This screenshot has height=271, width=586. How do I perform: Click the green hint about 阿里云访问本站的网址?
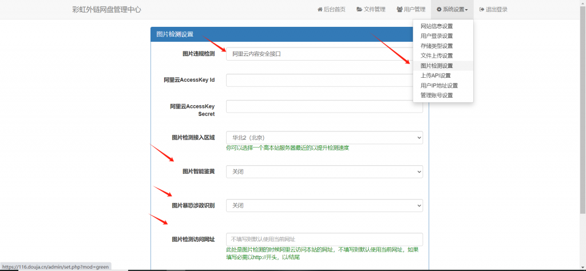(323, 253)
